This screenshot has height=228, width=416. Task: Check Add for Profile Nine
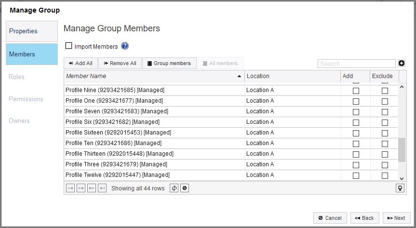[356, 91]
